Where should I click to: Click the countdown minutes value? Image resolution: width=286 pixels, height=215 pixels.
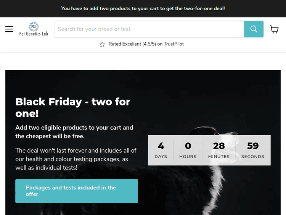click(x=219, y=146)
